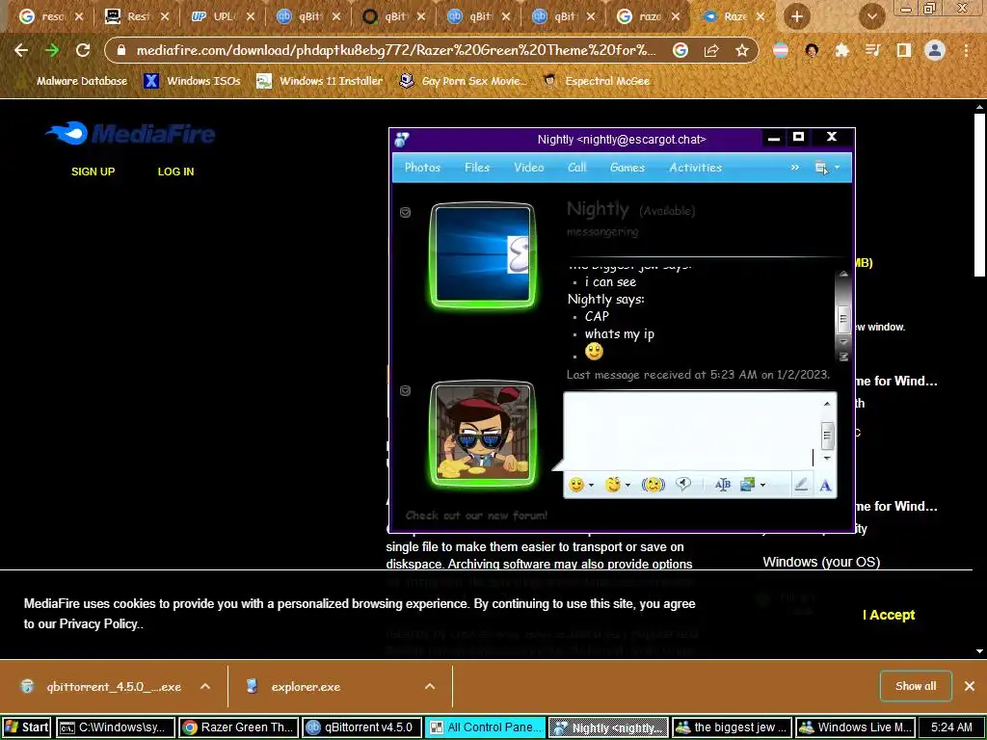The height and width of the screenshot is (740, 987).
Task: Click the AB text style icon
Action: [723, 485]
